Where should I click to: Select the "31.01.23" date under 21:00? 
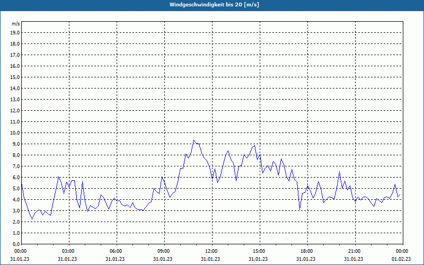pos(354,259)
